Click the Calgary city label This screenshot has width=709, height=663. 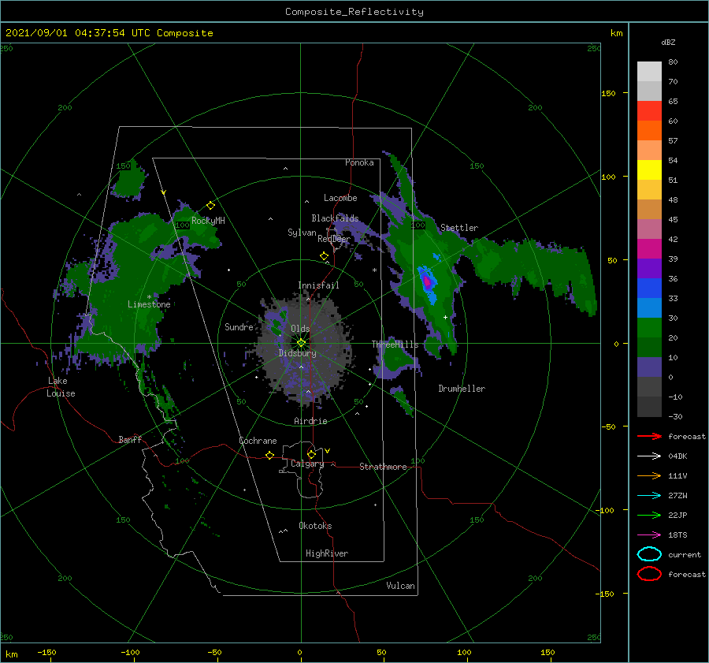pos(307,464)
